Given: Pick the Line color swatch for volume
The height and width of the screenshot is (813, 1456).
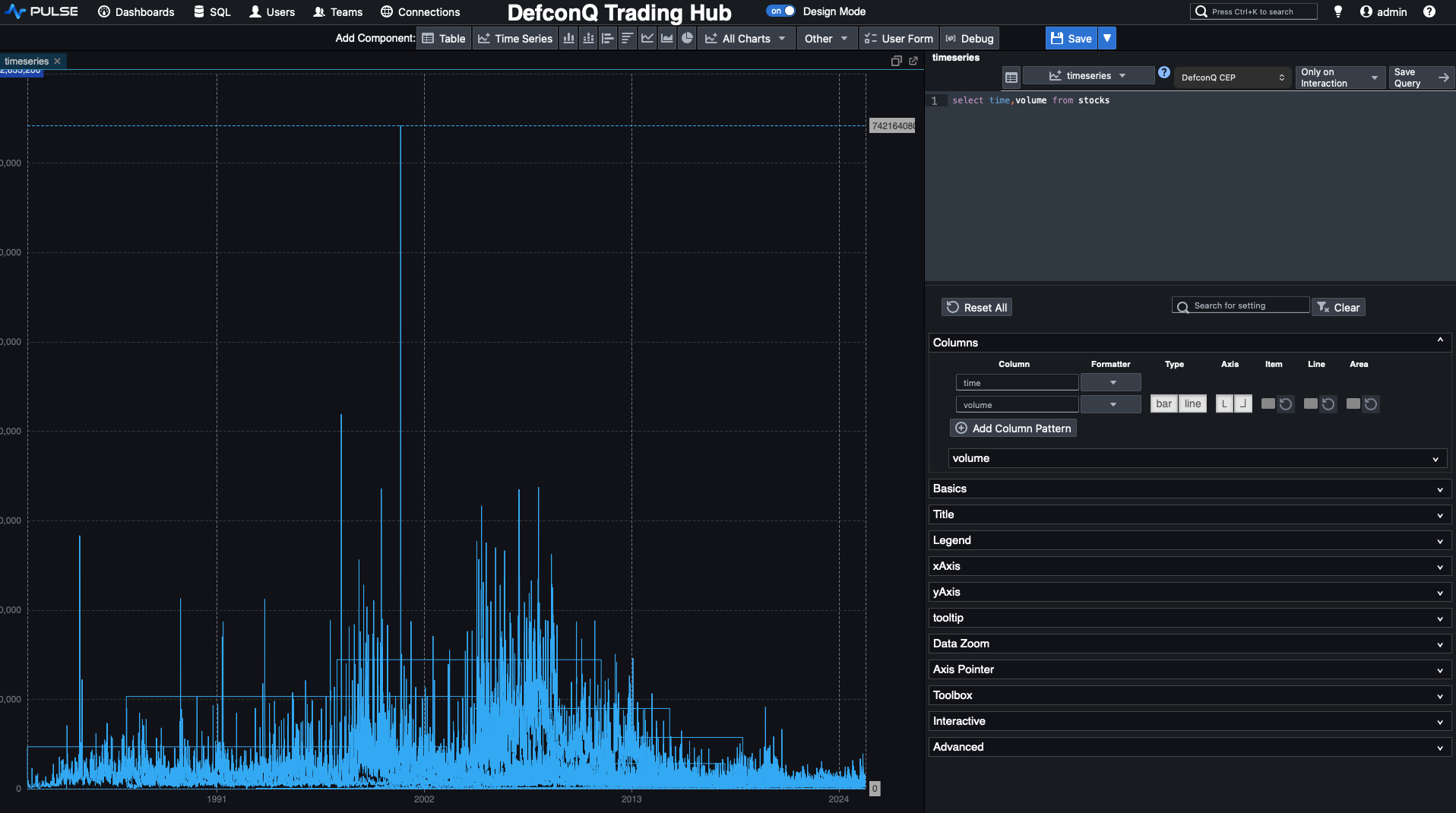Looking at the screenshot, I should pyautogui.click(x=1311, y=403).
